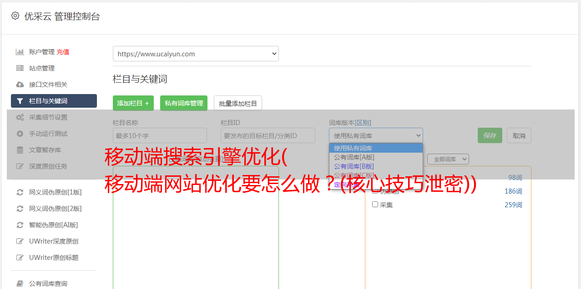This screenshot has width=581, height=289.
Task: Click the refresh icon for 同义词伪原创[1版]
Action: (20, 192)
